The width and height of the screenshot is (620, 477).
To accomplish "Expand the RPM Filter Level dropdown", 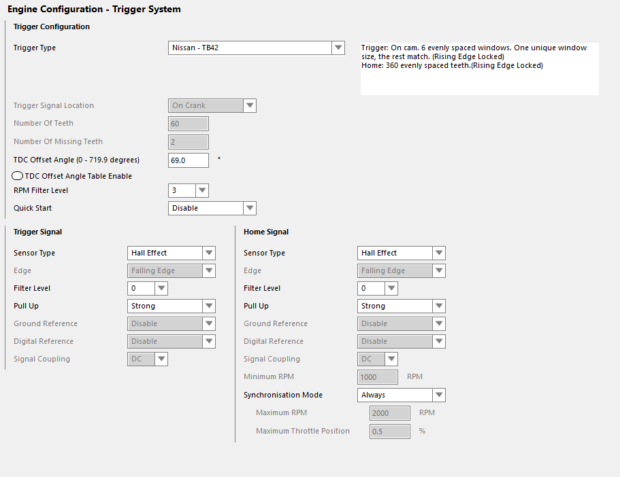I will [x=189, y=190].
